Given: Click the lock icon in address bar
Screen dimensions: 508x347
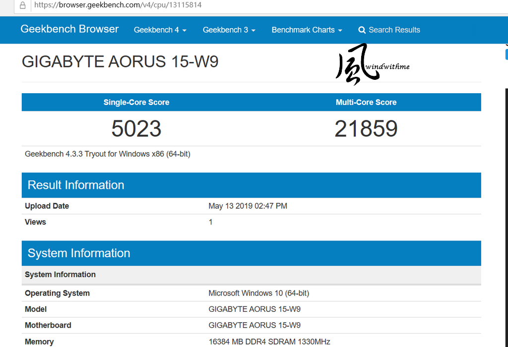Looking at the screenshot, I should [22, 5].
